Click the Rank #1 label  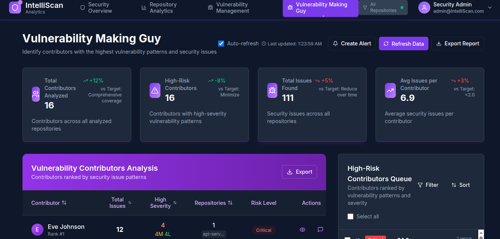pos(56,234)
